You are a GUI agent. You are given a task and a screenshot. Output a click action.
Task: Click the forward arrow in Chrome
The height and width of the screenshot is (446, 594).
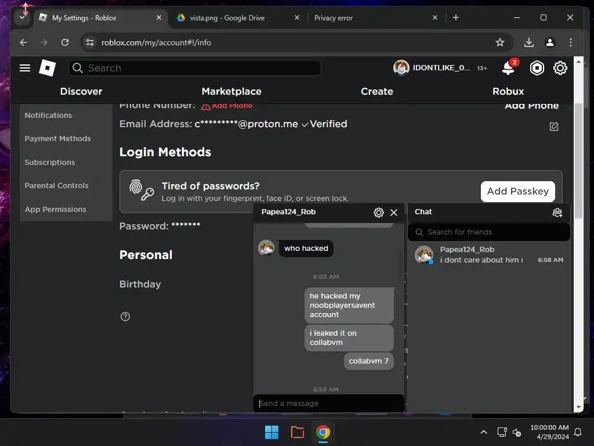tap(44, 42)
